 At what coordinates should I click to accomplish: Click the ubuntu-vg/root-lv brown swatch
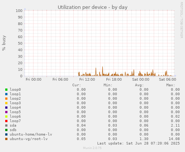(6, 139)
